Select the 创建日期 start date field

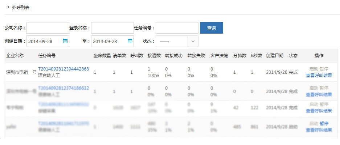click(44, 41)
